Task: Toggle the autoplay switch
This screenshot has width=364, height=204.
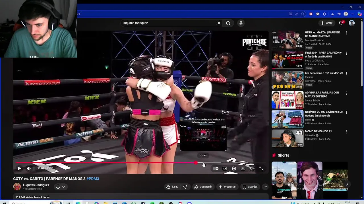Action: click(216, 168)
